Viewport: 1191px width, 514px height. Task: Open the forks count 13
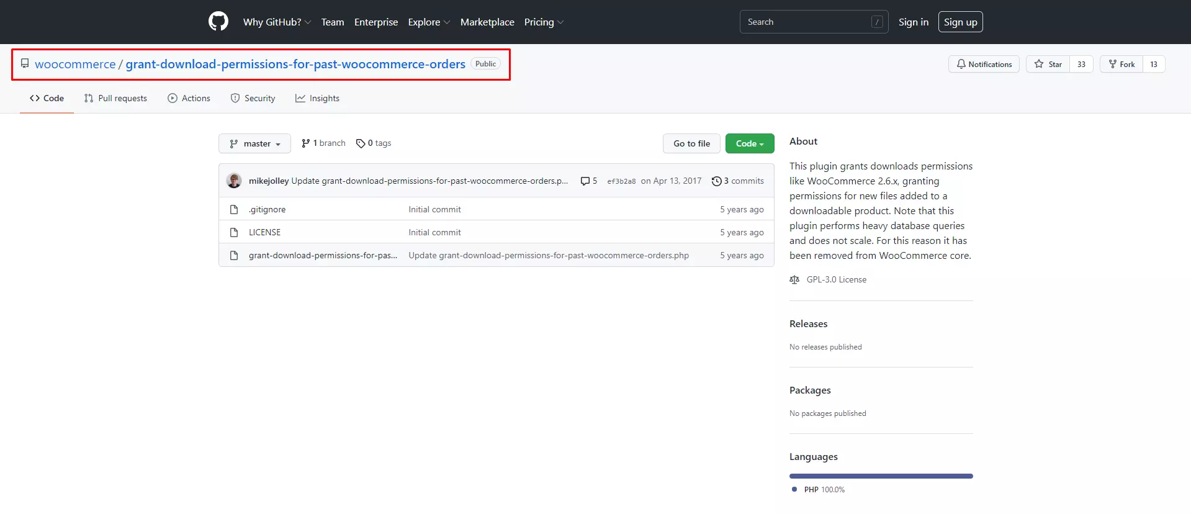pos(1154,64)
